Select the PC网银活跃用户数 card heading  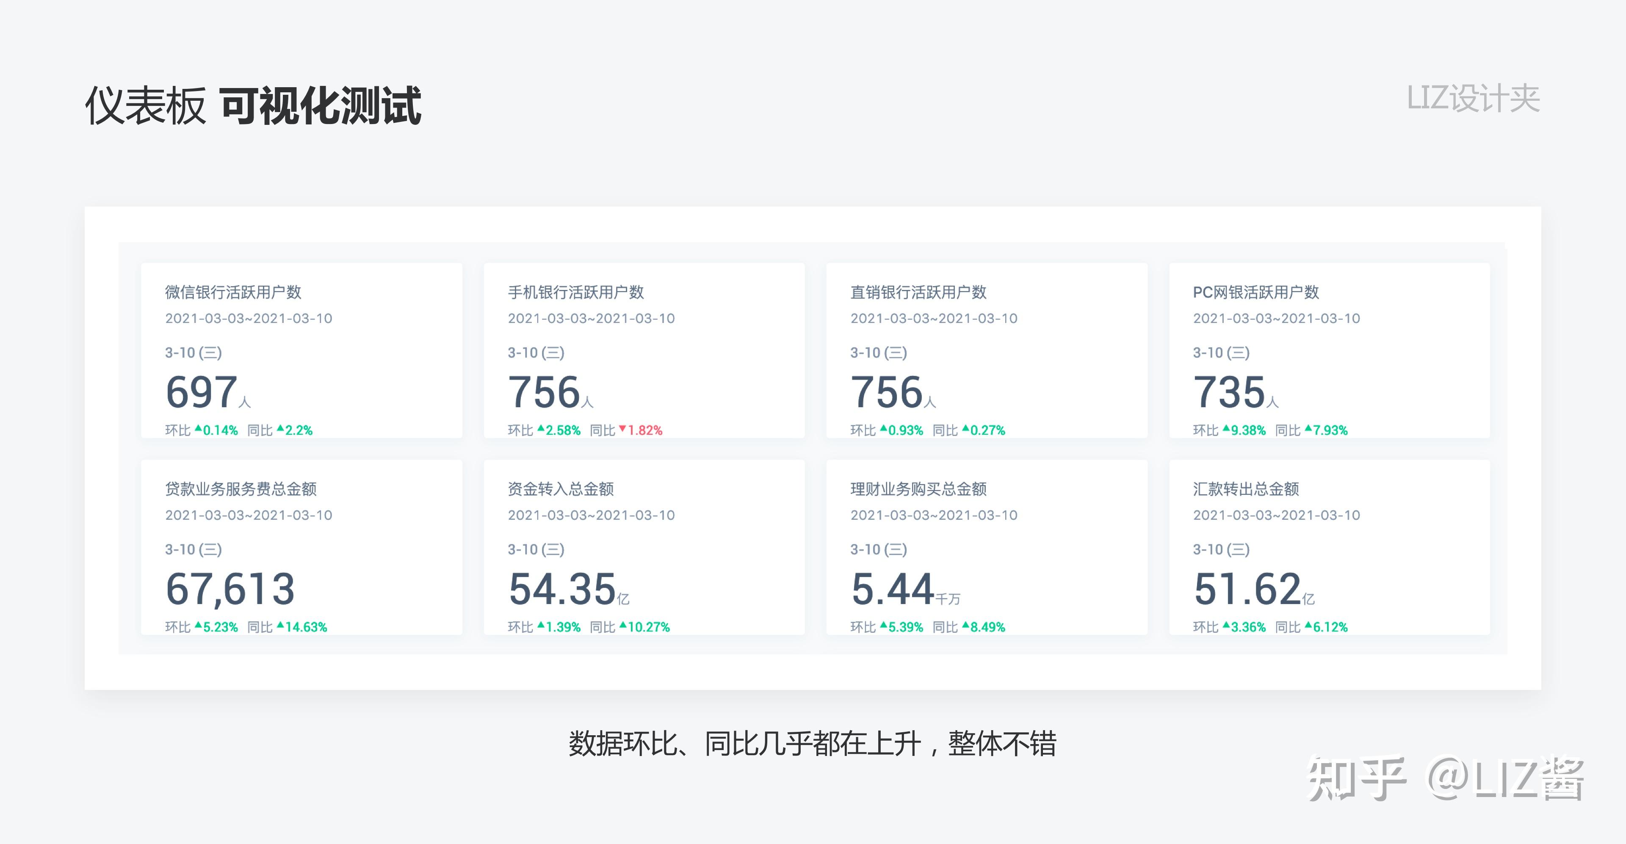(1255, 292)
